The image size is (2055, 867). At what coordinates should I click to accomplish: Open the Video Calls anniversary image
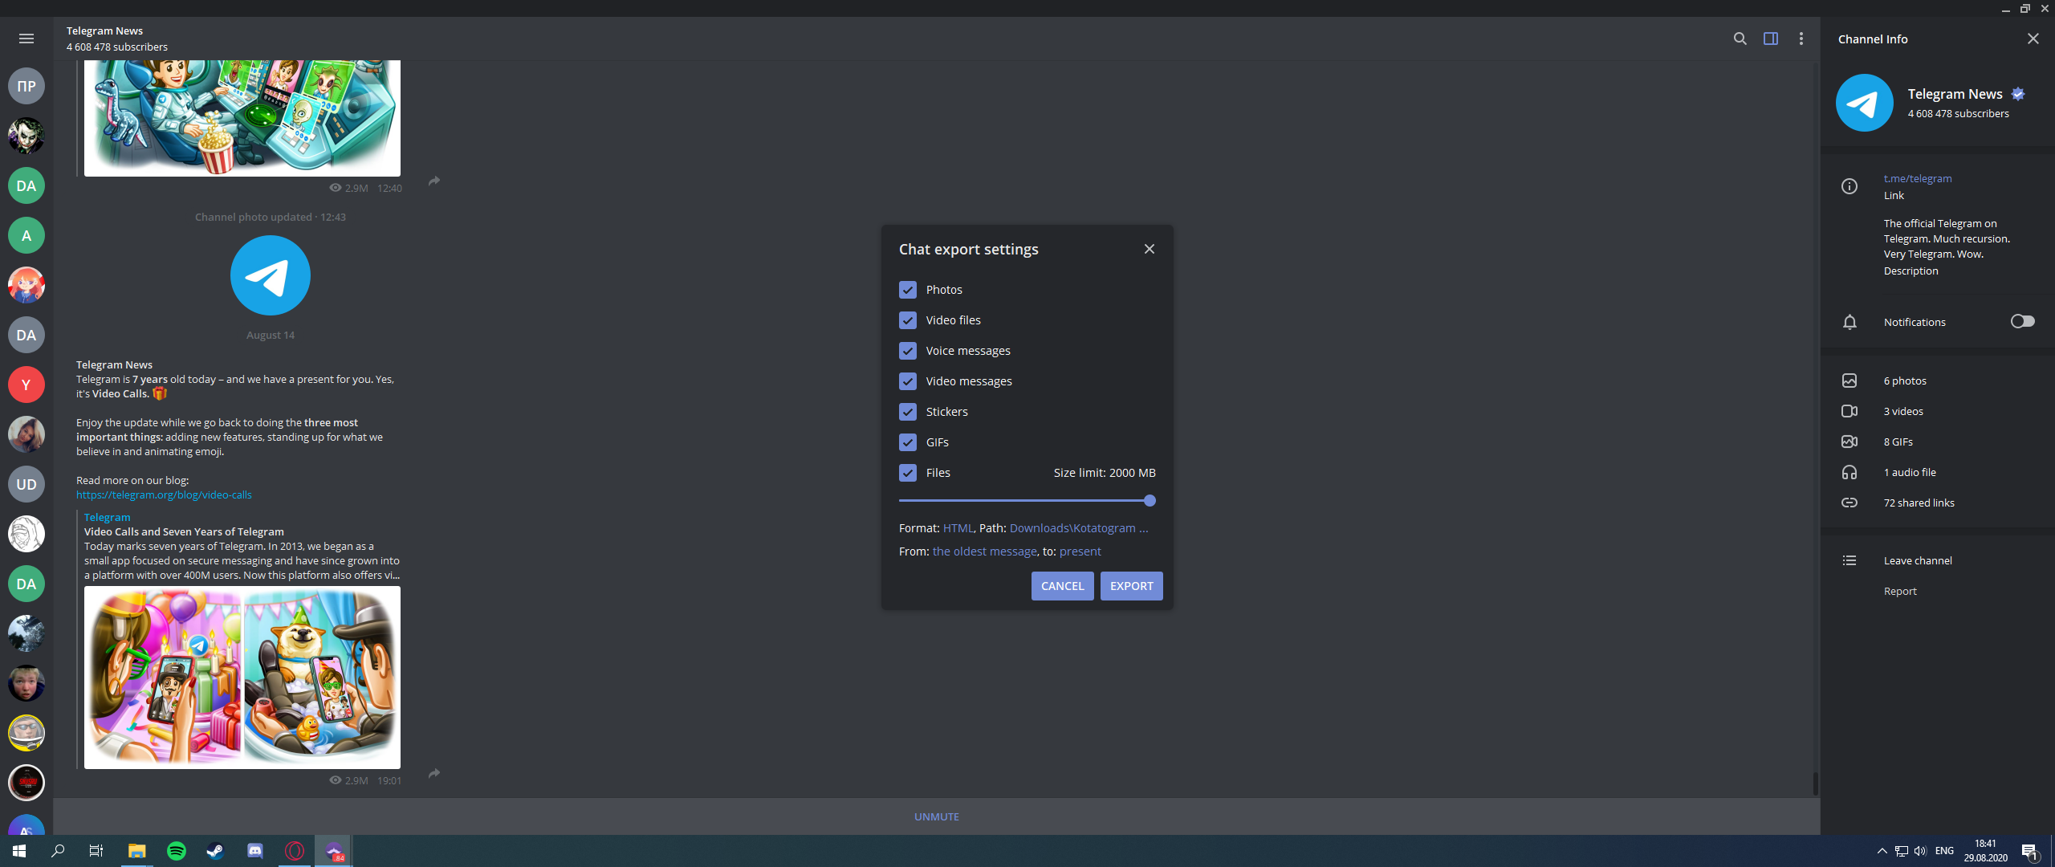(x=242, y=678)
